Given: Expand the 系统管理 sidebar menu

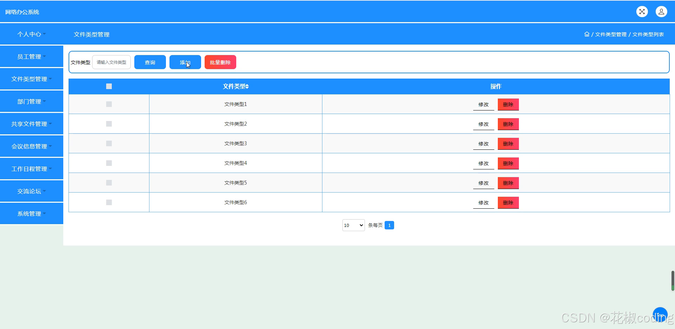Looking at the screenshot, I should [x=32, y=214].
